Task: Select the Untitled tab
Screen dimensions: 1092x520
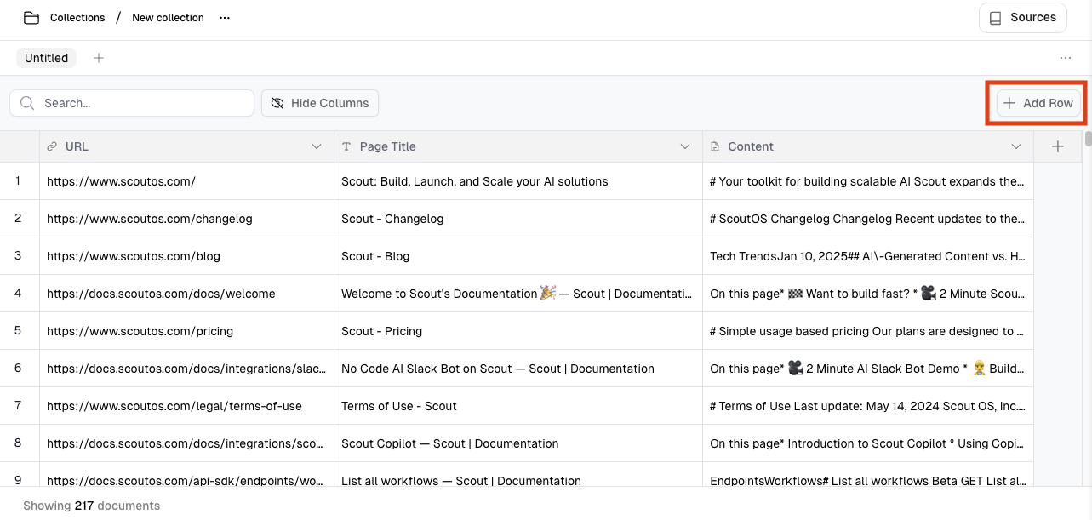Action: click(46, 58)
